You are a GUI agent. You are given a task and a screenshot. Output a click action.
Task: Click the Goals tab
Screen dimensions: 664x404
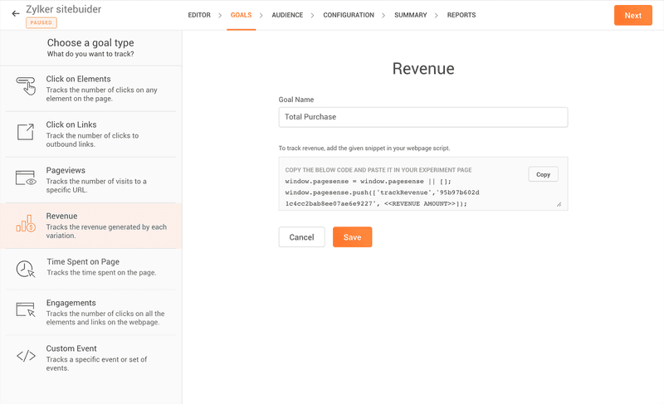pyautogui.click(x=241, y=15)
